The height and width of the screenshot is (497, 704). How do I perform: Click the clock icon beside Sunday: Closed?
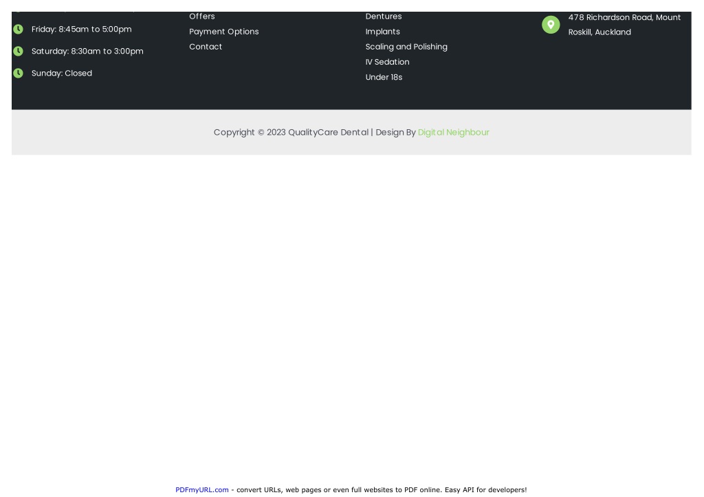(18, 73)
